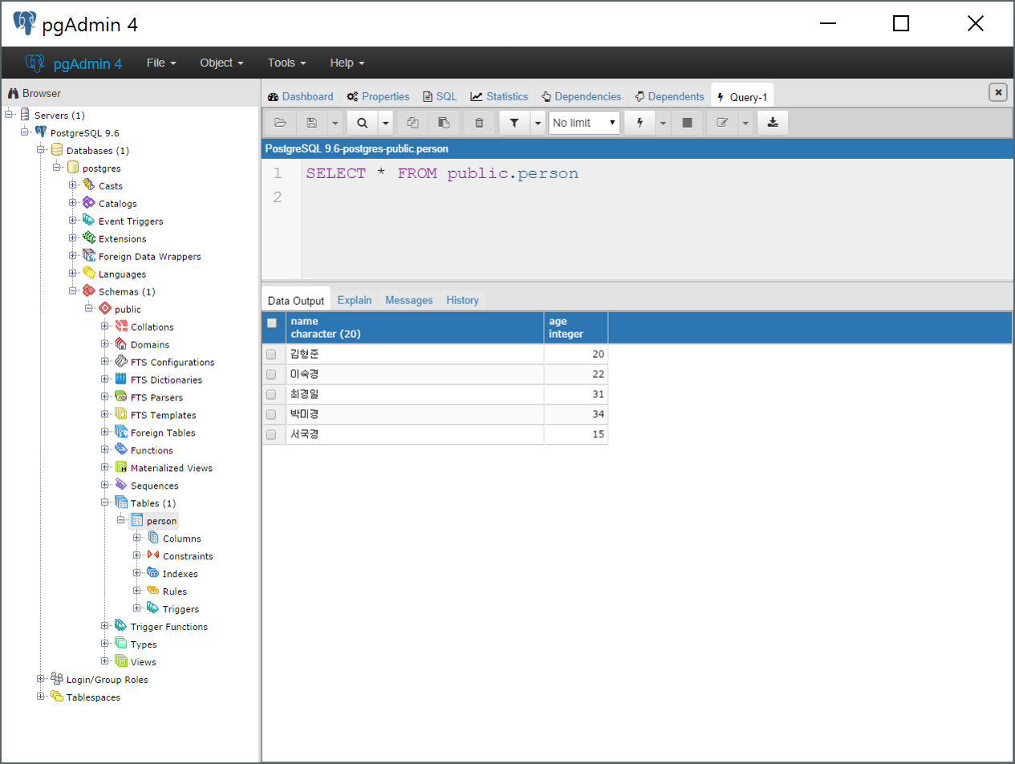Select the Trigger Functions tree item
Screen dimensions: 1015x764
tap(169, 627)
